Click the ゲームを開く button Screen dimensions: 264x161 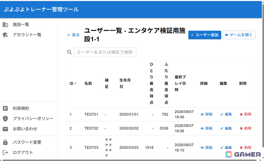(x=239, y=35)
